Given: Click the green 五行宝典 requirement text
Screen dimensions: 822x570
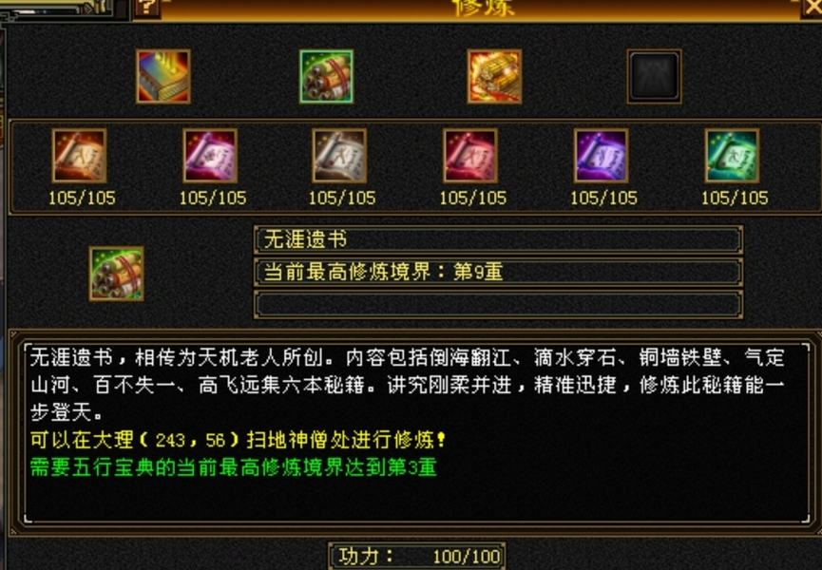Looking at the screenshot, I should click(233, 467).
